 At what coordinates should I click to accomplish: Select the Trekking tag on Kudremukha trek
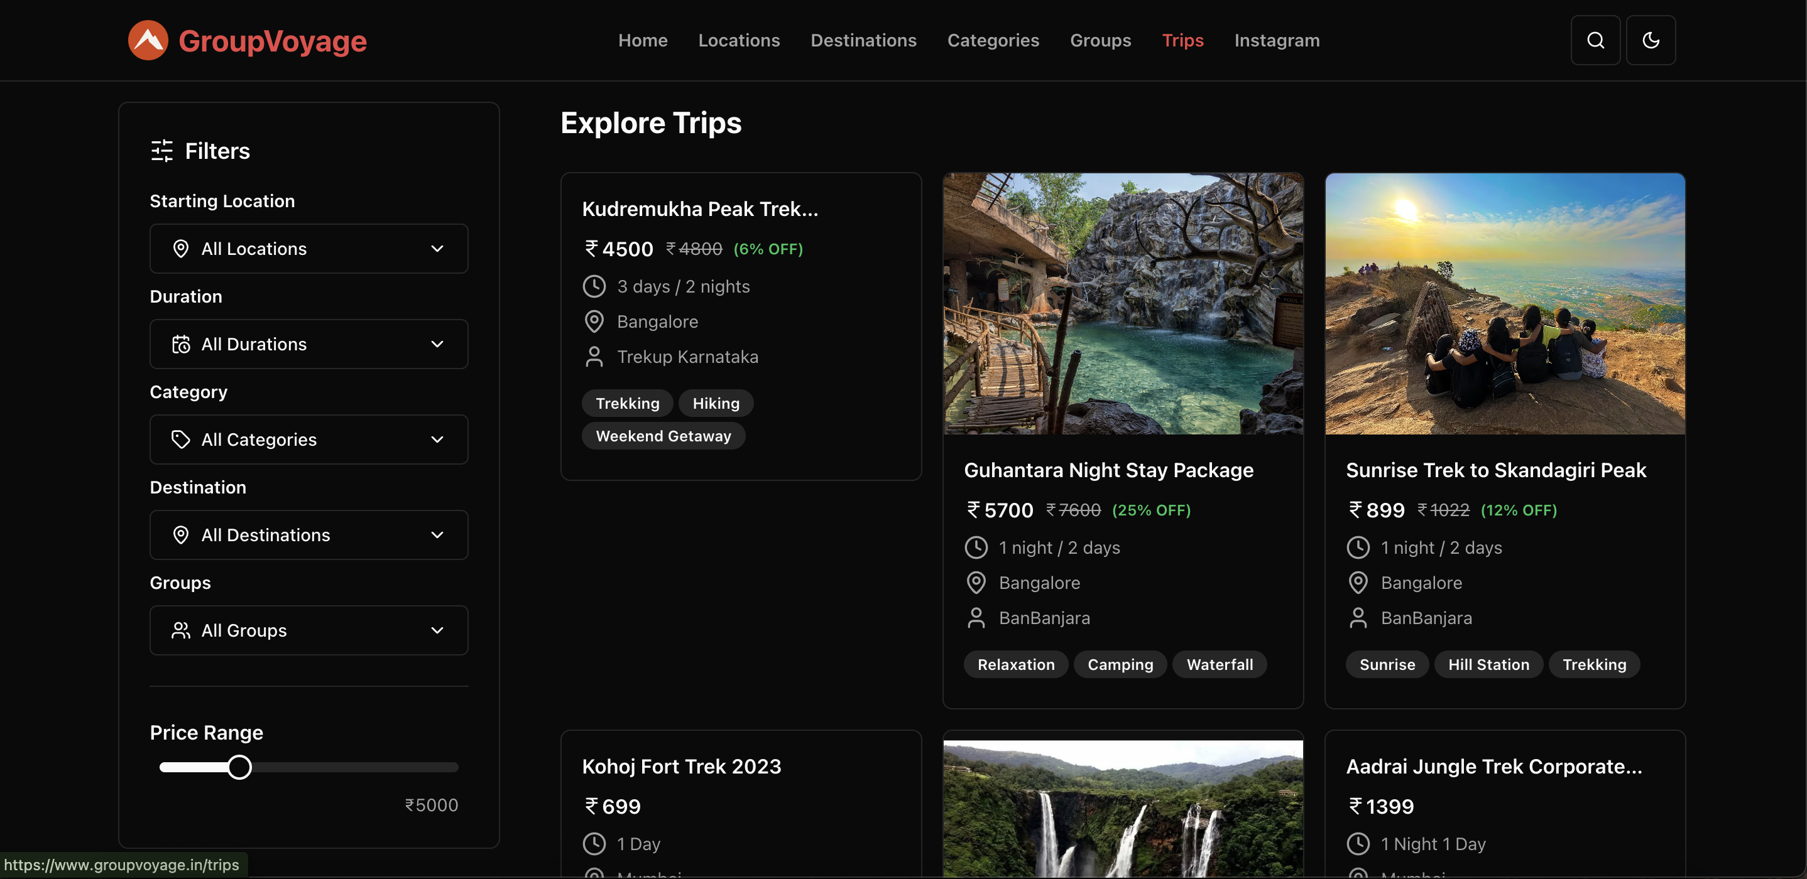pyautogui.click(x=627, y=402)
